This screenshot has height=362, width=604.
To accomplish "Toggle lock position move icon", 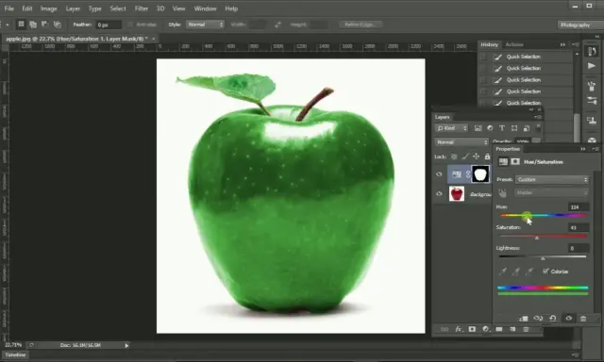I will click(x=476, y=156).
